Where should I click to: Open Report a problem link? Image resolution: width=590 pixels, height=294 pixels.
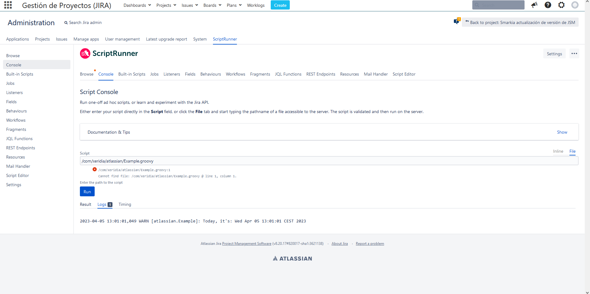(370, 243)
